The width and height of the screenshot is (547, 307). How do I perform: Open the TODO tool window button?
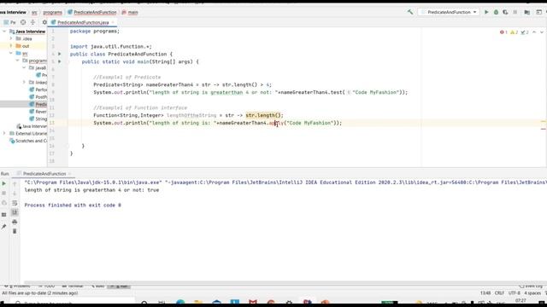point(47,287)
